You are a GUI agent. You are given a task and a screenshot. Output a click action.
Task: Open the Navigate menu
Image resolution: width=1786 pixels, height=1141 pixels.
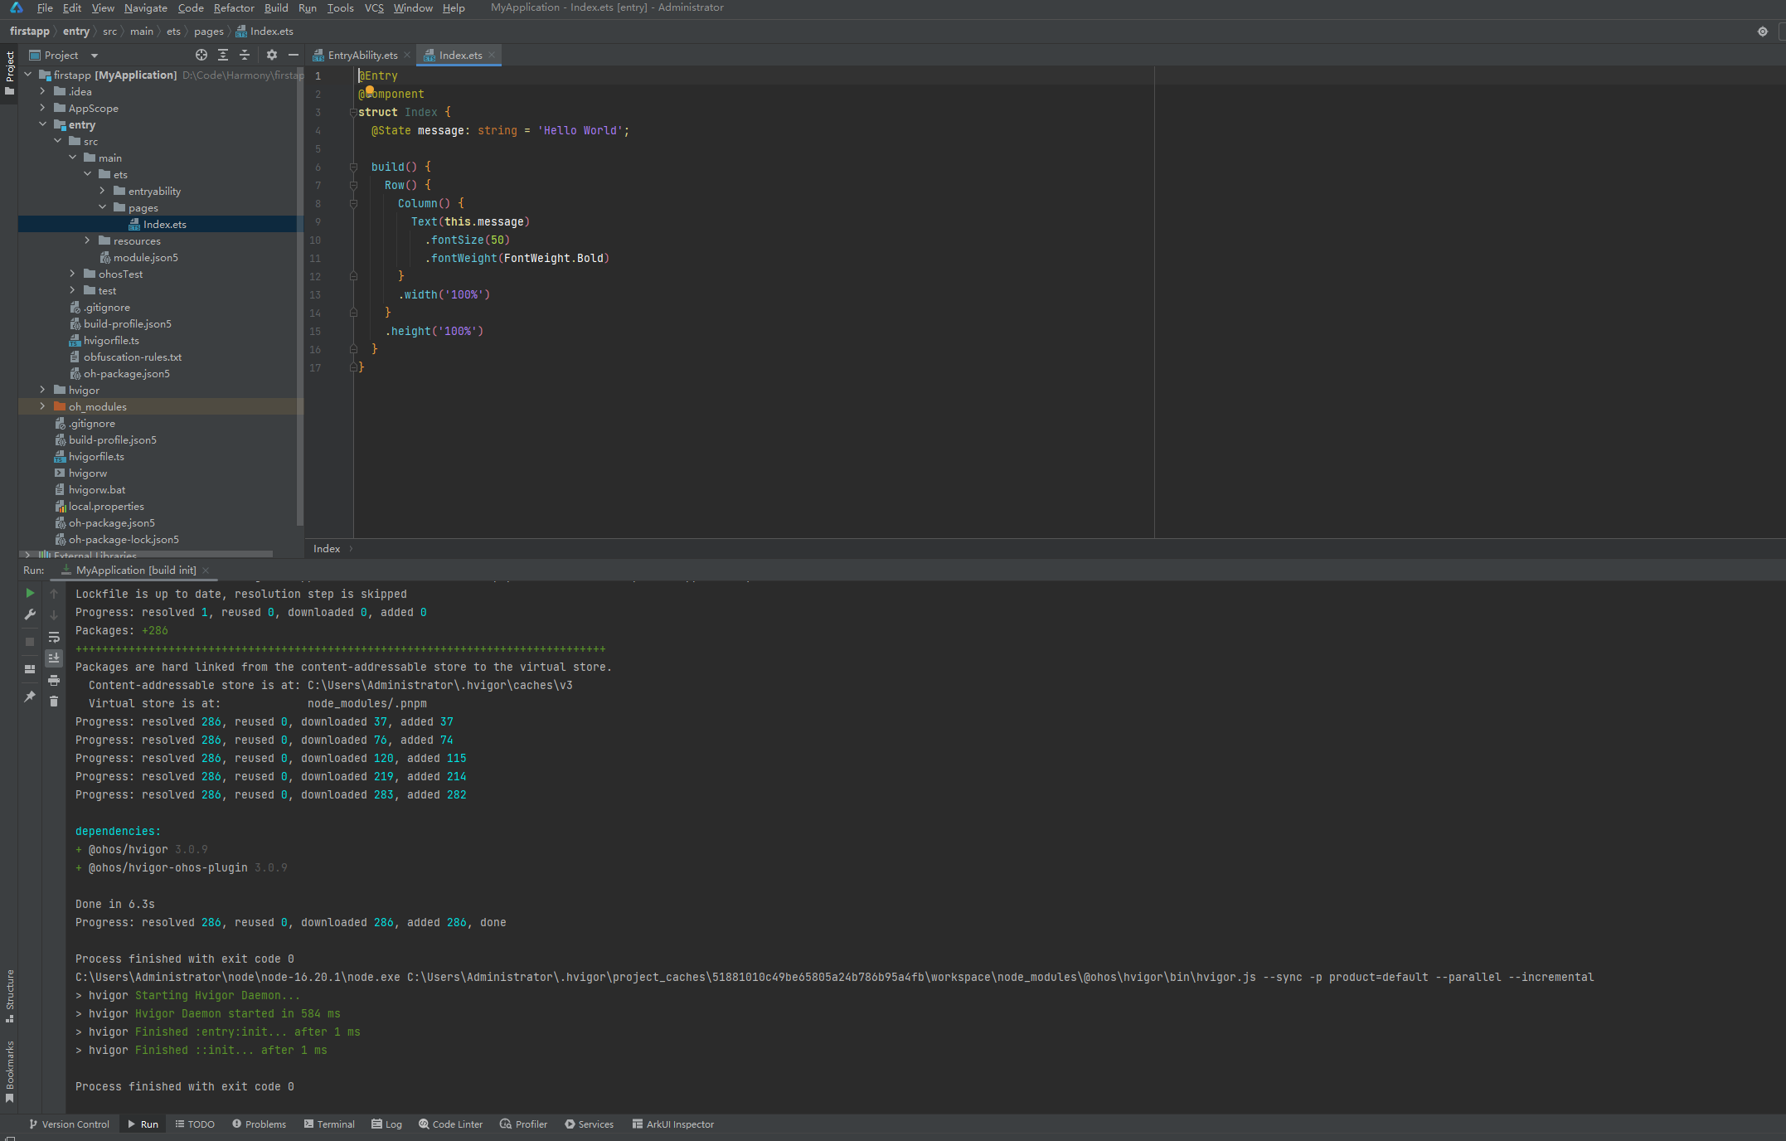[146, 7]
